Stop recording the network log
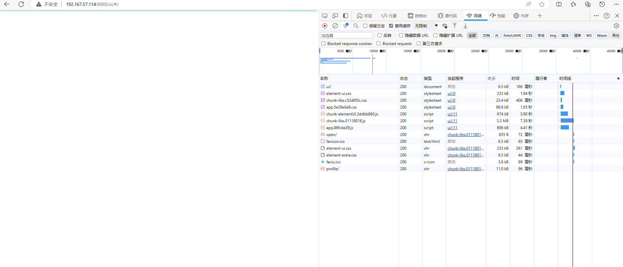 pyautogui.click(x=325, y=26)
